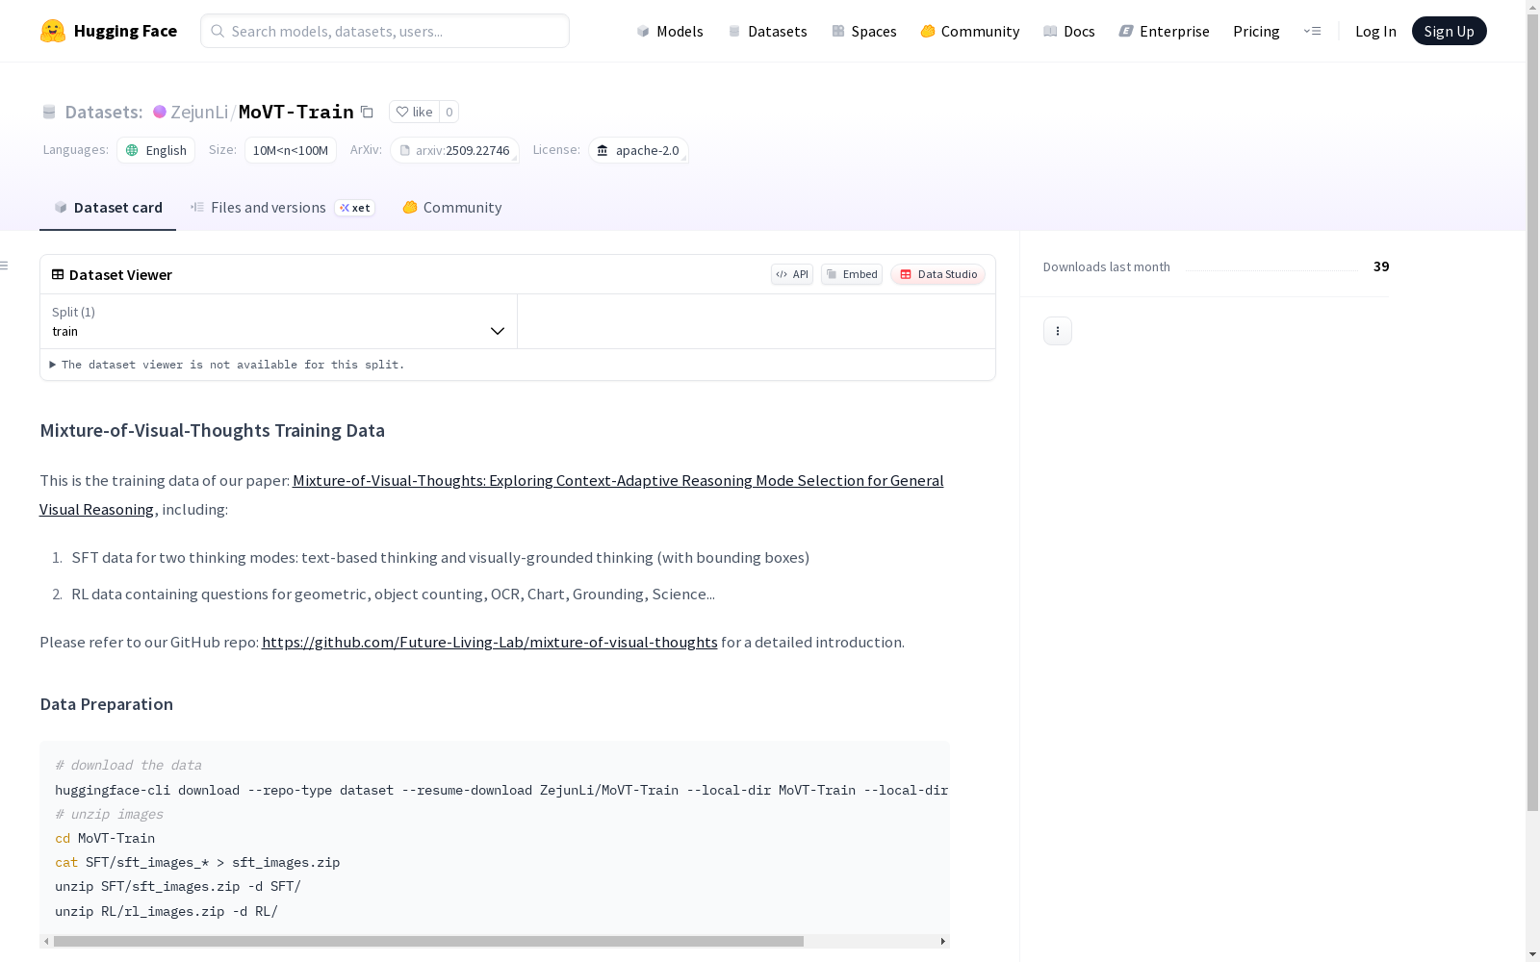The height and width of the screenshot is (962, 1540).
Task: Click the Mixture-of-Visual-Thoughts Training Data heading
Action: (213, 430)
